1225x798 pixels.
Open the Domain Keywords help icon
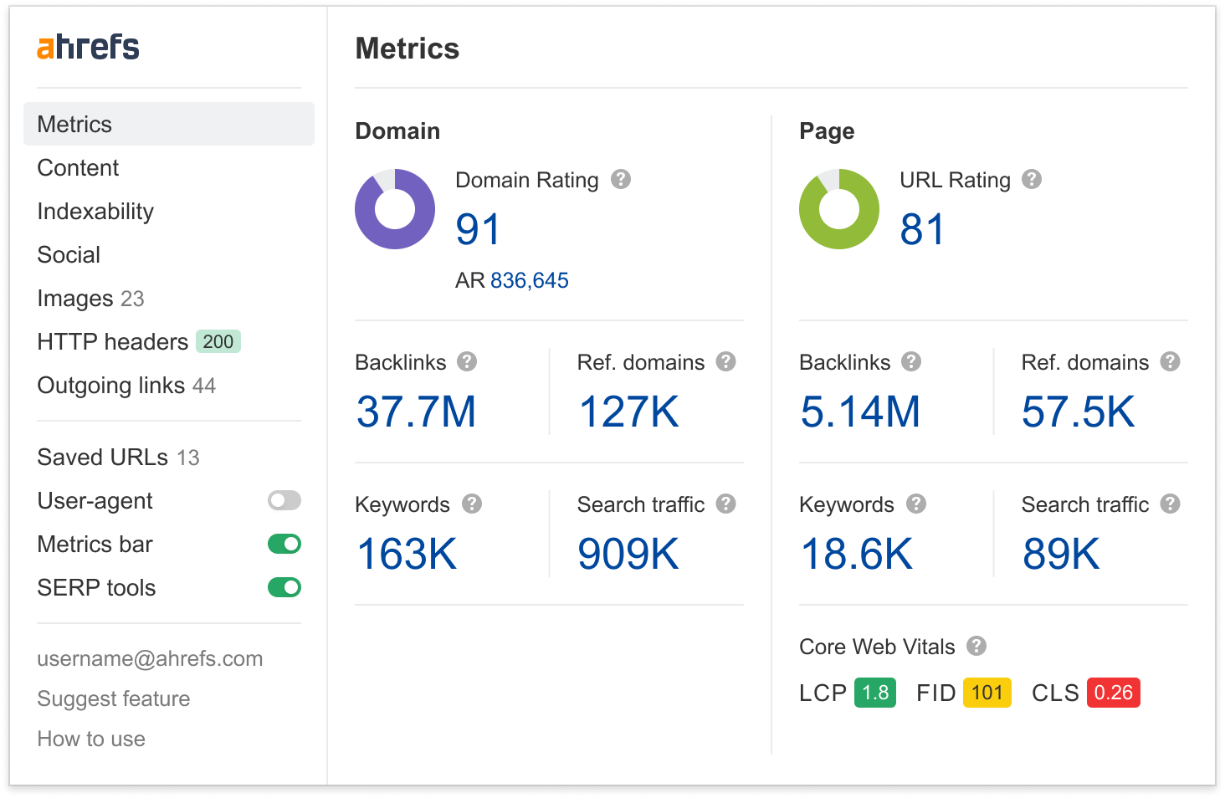[473, 504]
